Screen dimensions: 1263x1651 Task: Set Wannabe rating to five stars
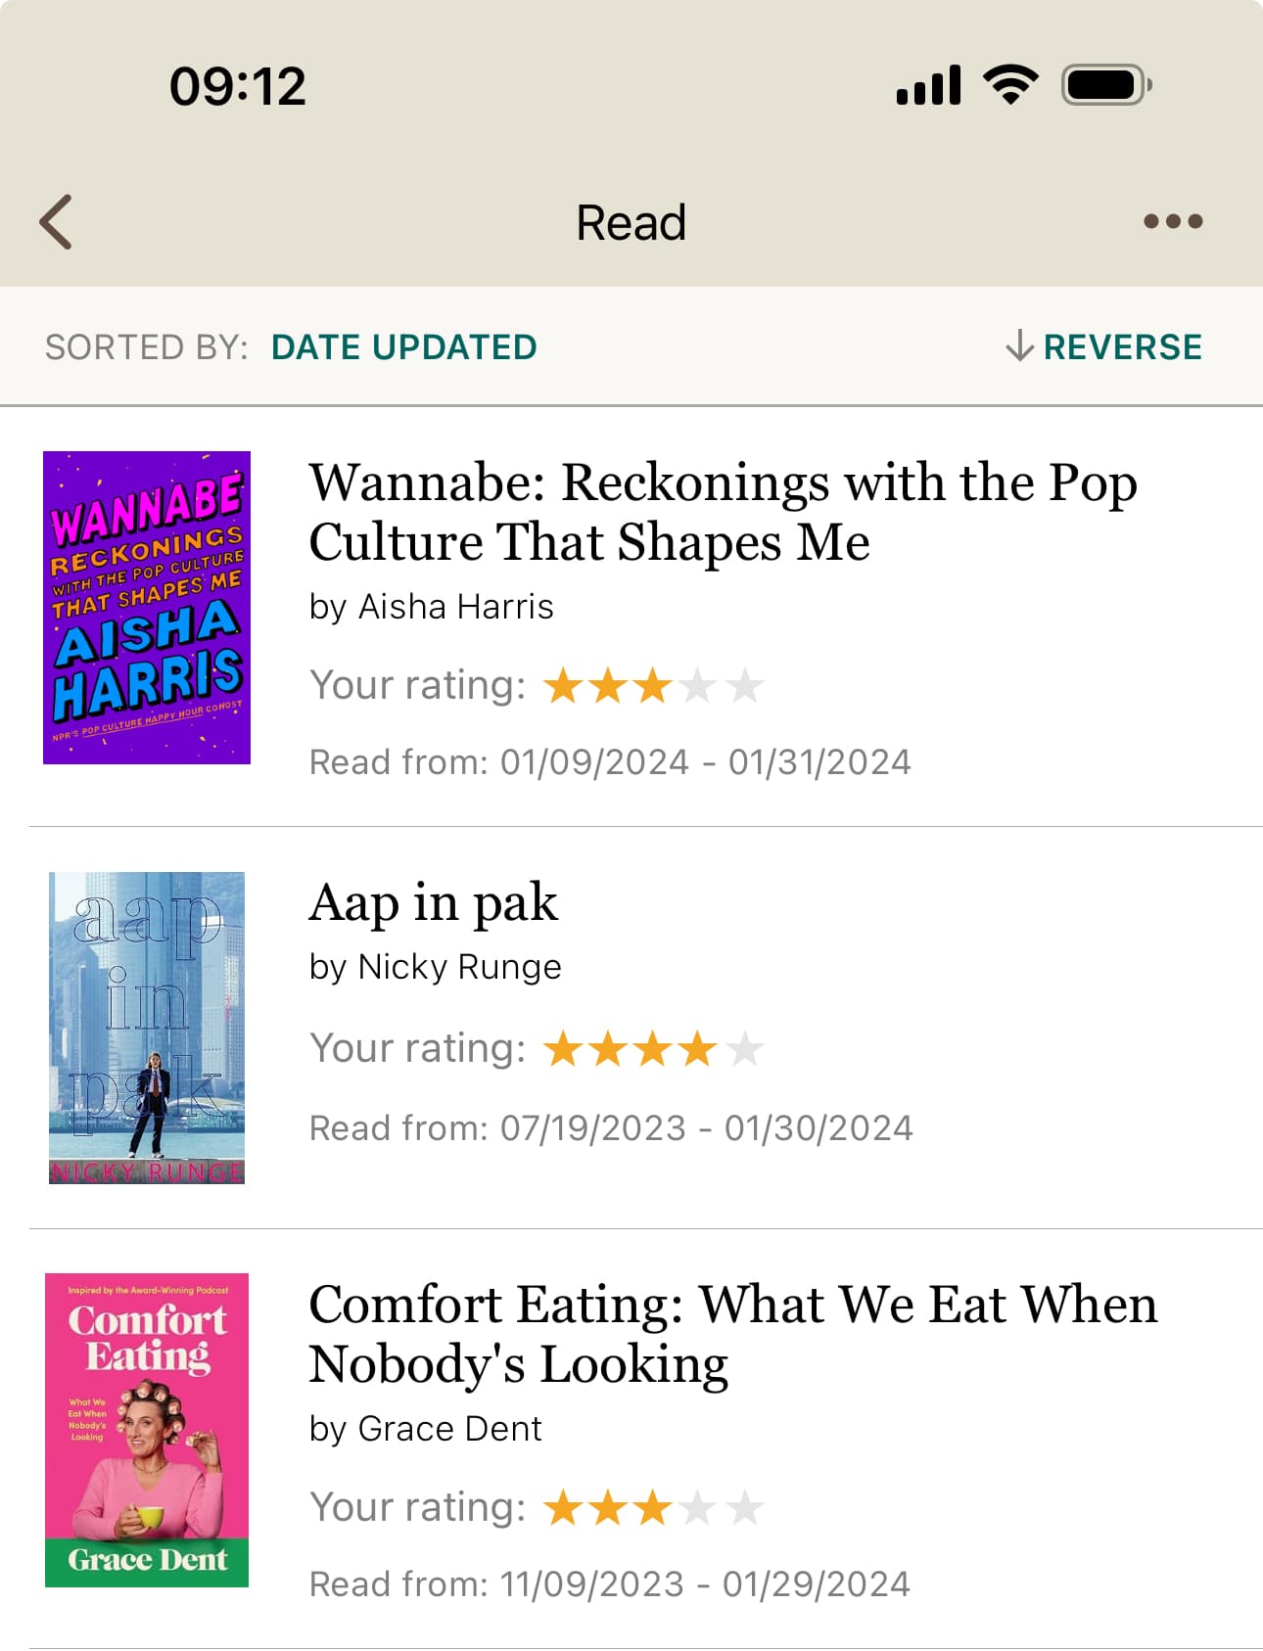(x=746, y=686)
